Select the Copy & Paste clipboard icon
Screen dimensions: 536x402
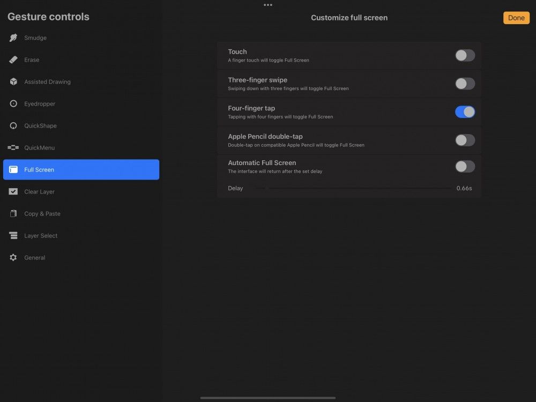(12, 213)
